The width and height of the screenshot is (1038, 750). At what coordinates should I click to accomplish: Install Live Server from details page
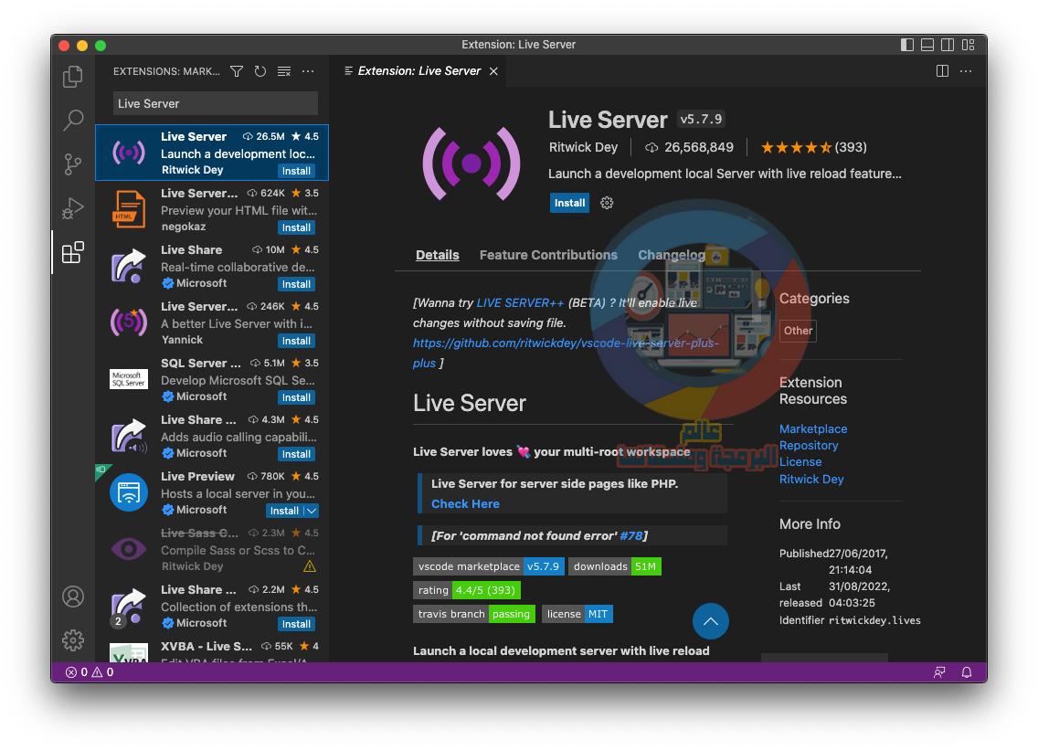[x=569, y=203]
